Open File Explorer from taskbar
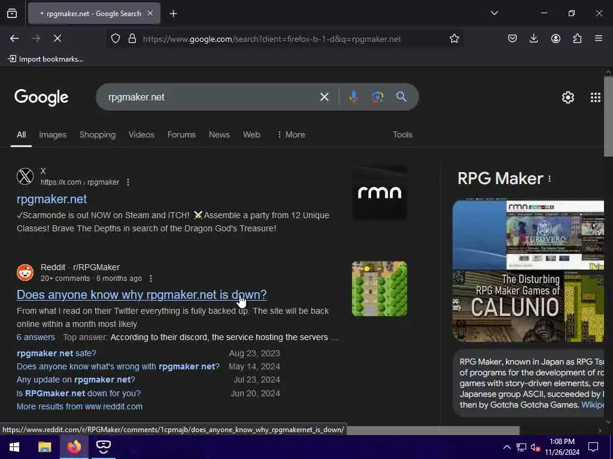Screen dimensions: 613x459 pos(44,447)
